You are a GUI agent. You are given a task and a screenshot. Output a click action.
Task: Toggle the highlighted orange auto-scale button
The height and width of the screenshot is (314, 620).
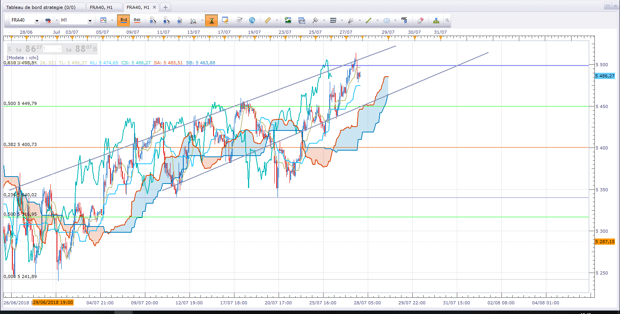click(x=212, y=20)
